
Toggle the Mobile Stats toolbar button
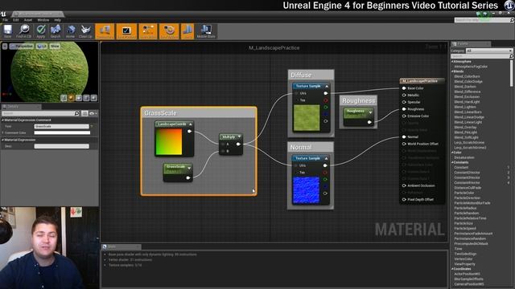[x=206, y=31]
